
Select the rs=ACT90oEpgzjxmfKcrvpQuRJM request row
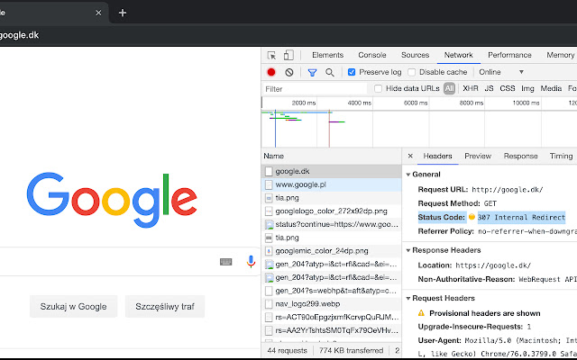tap(332, 317)
